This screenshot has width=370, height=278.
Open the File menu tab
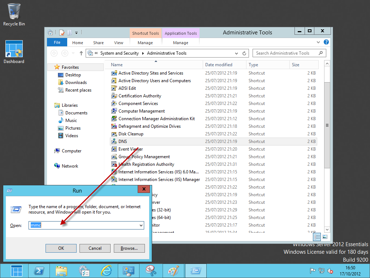[57, 42]
